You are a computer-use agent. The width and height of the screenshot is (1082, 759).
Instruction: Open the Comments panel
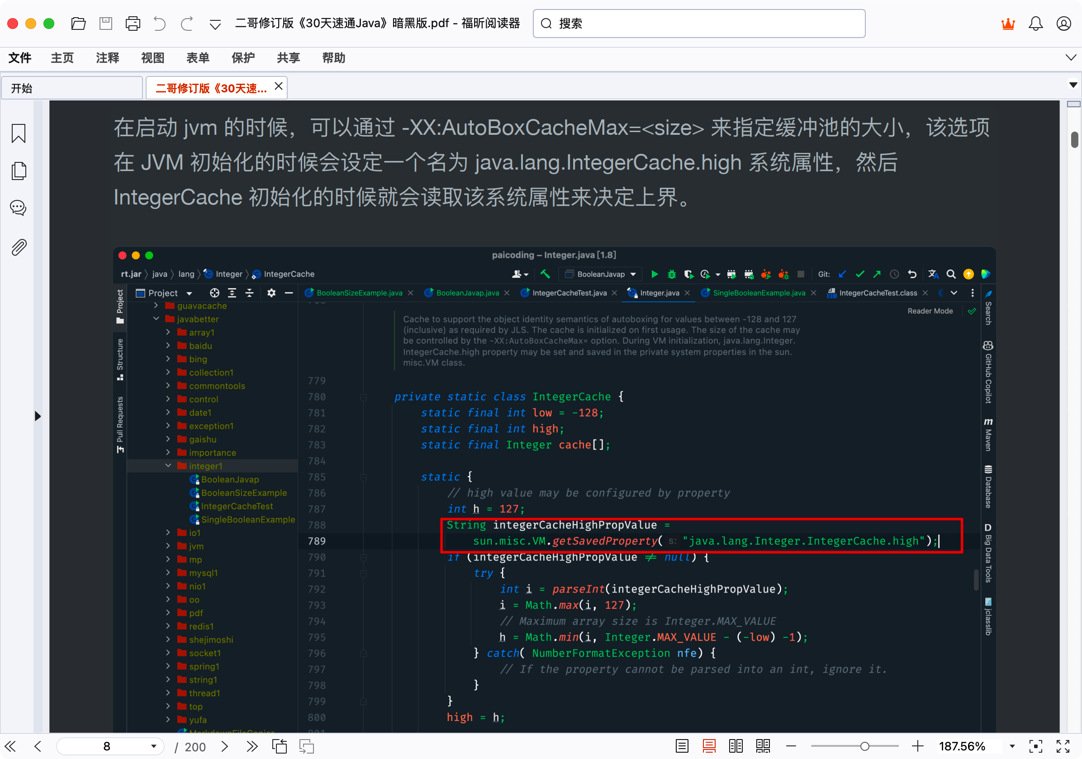click(18, 208)
